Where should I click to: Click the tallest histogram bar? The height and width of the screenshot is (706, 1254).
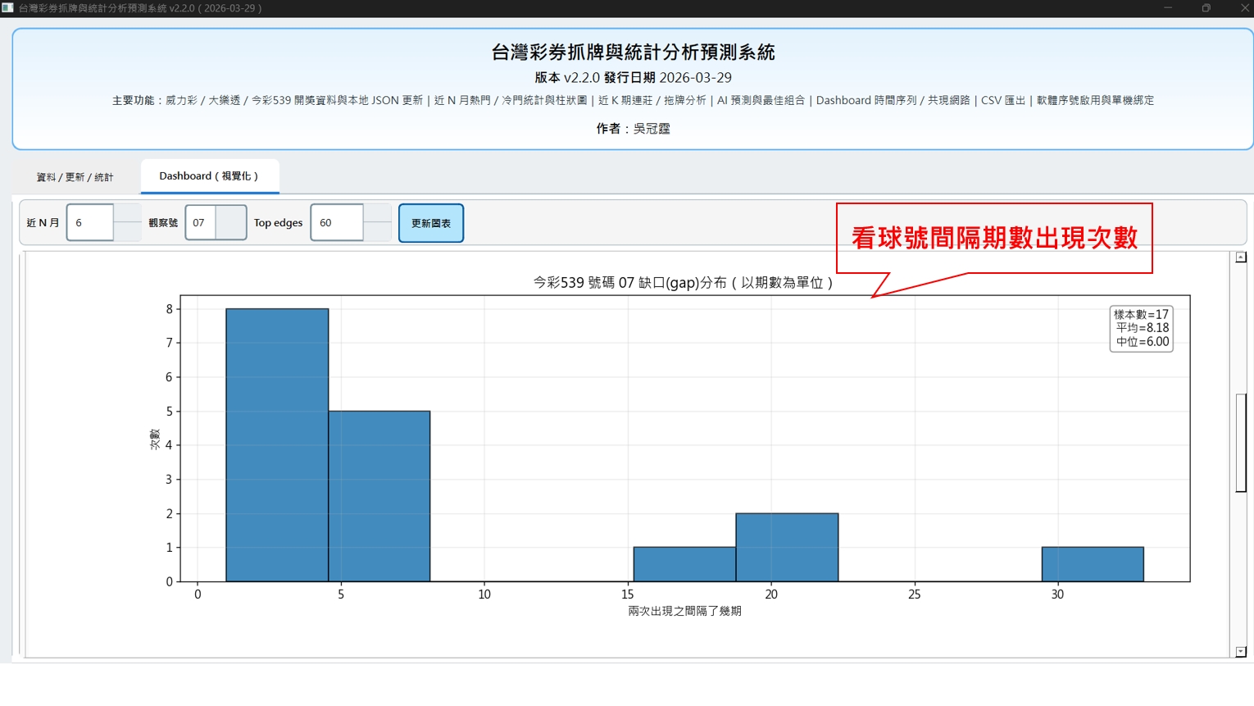pos(277,444)
